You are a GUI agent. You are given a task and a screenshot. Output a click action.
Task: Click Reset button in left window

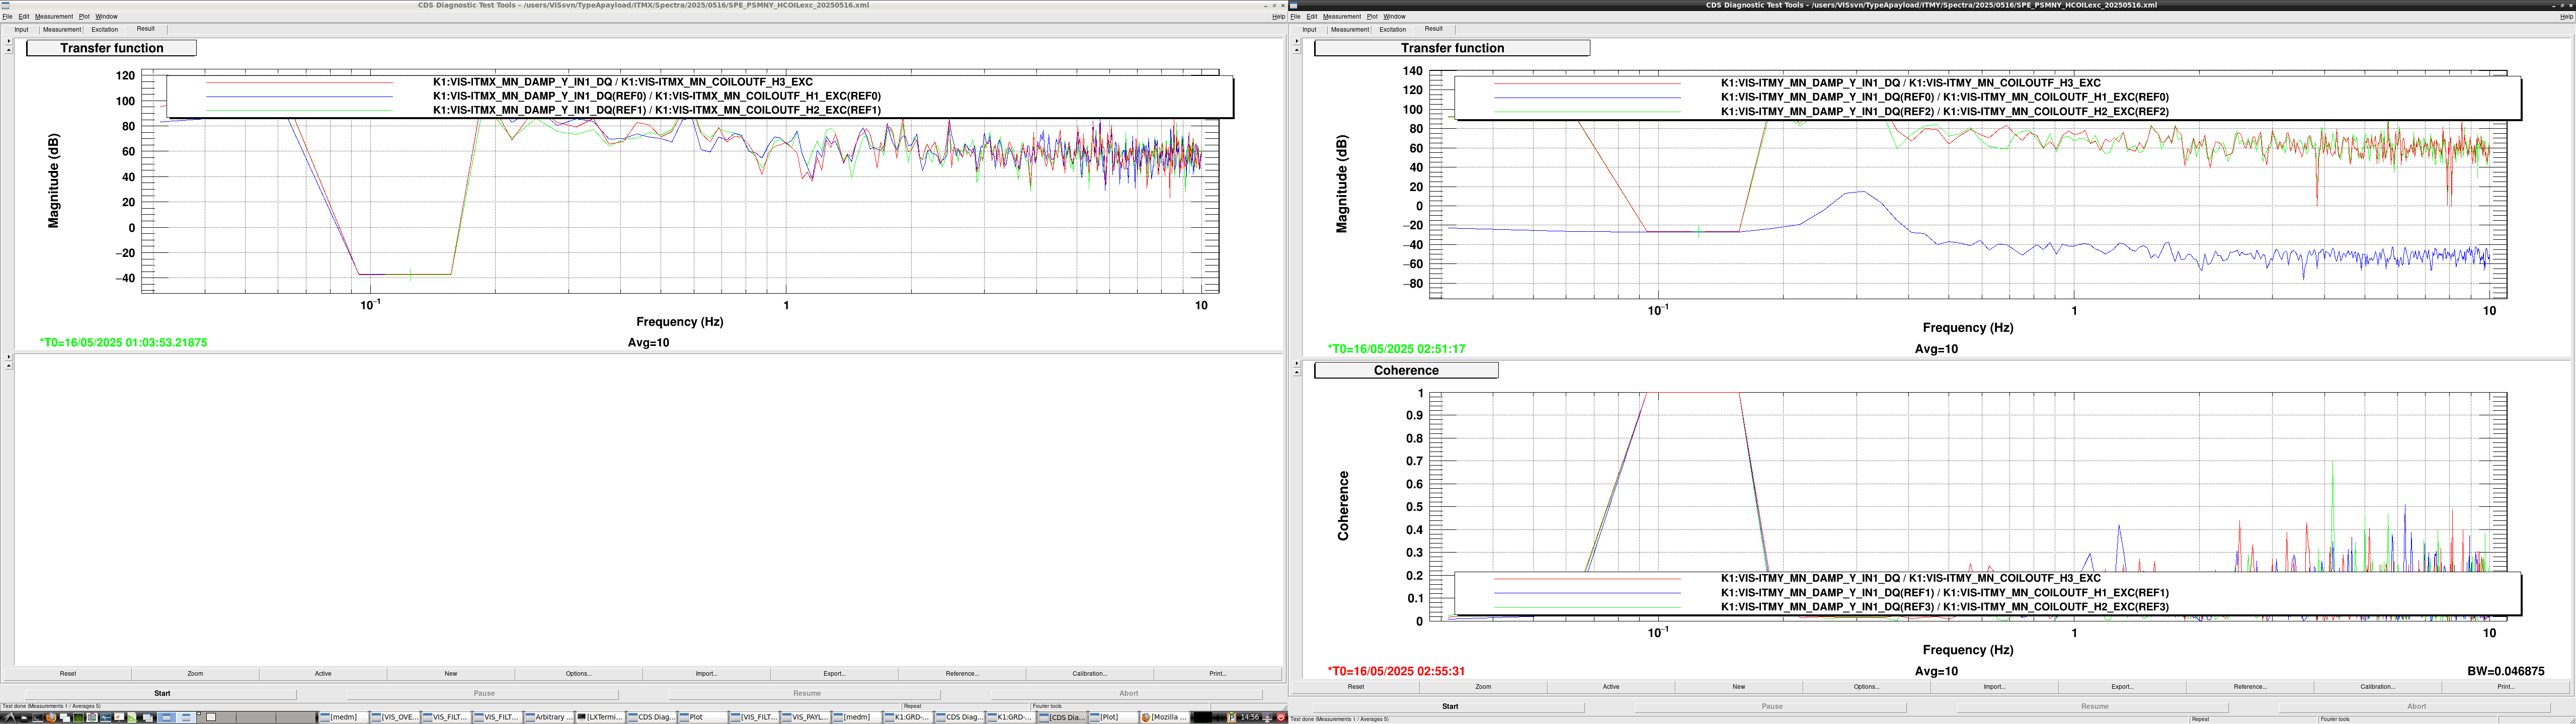pyautogui.click(x=68, y=674)
